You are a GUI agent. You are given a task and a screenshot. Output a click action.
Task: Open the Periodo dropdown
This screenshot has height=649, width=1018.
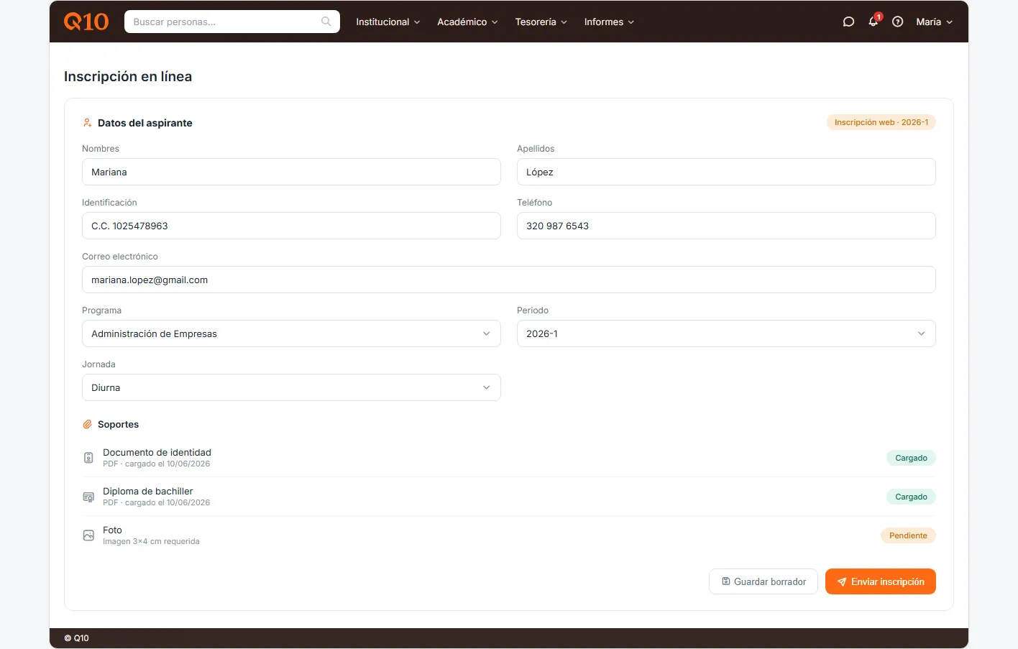726,333
